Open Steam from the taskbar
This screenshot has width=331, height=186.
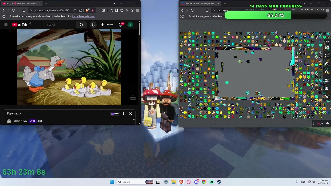219,182
